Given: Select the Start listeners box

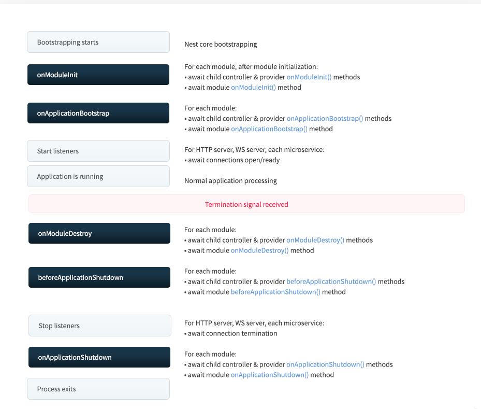Looking at the screenshot, I should pyautogui.click(x=98, y=151).
